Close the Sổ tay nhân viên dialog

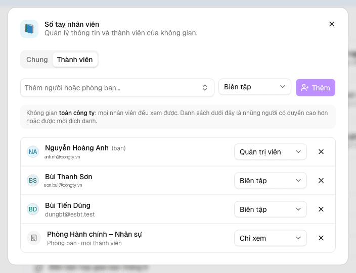pos(332,24)
